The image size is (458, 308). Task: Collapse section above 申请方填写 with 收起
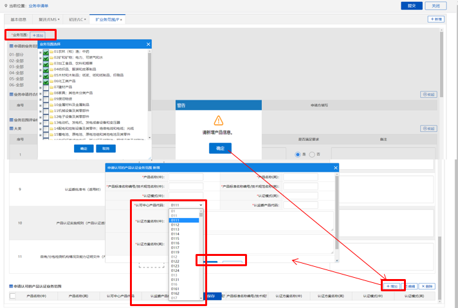point(428,95)
